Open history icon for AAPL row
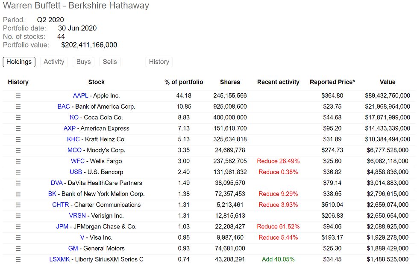The height and width of the screenshot is (264, 417). (x=18, y=96)
